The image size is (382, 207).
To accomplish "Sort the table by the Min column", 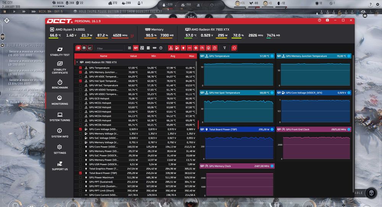I will [x=154, y=56].
